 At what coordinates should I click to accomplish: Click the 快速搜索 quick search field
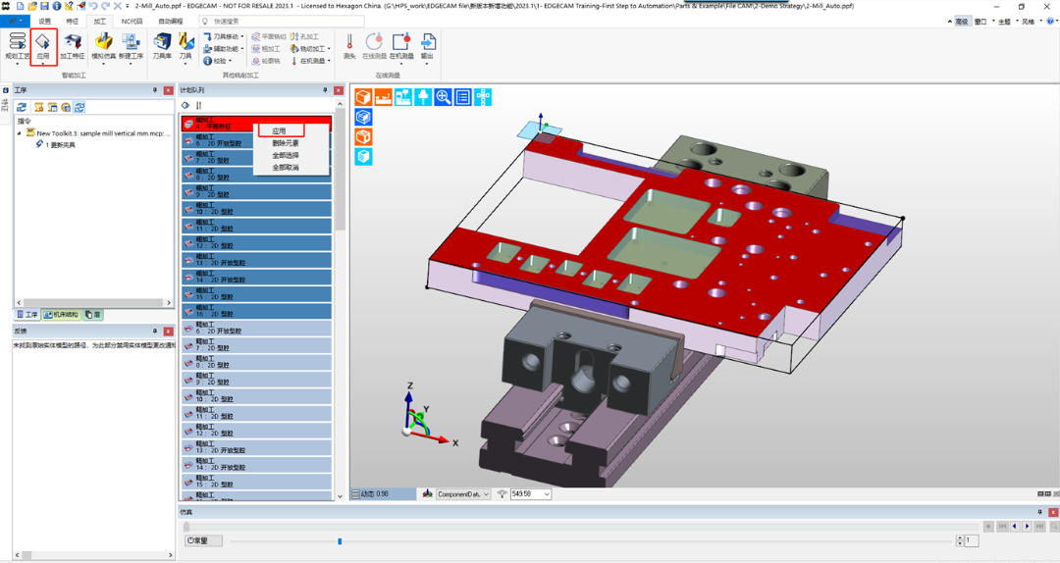click(x=282, y=22)
